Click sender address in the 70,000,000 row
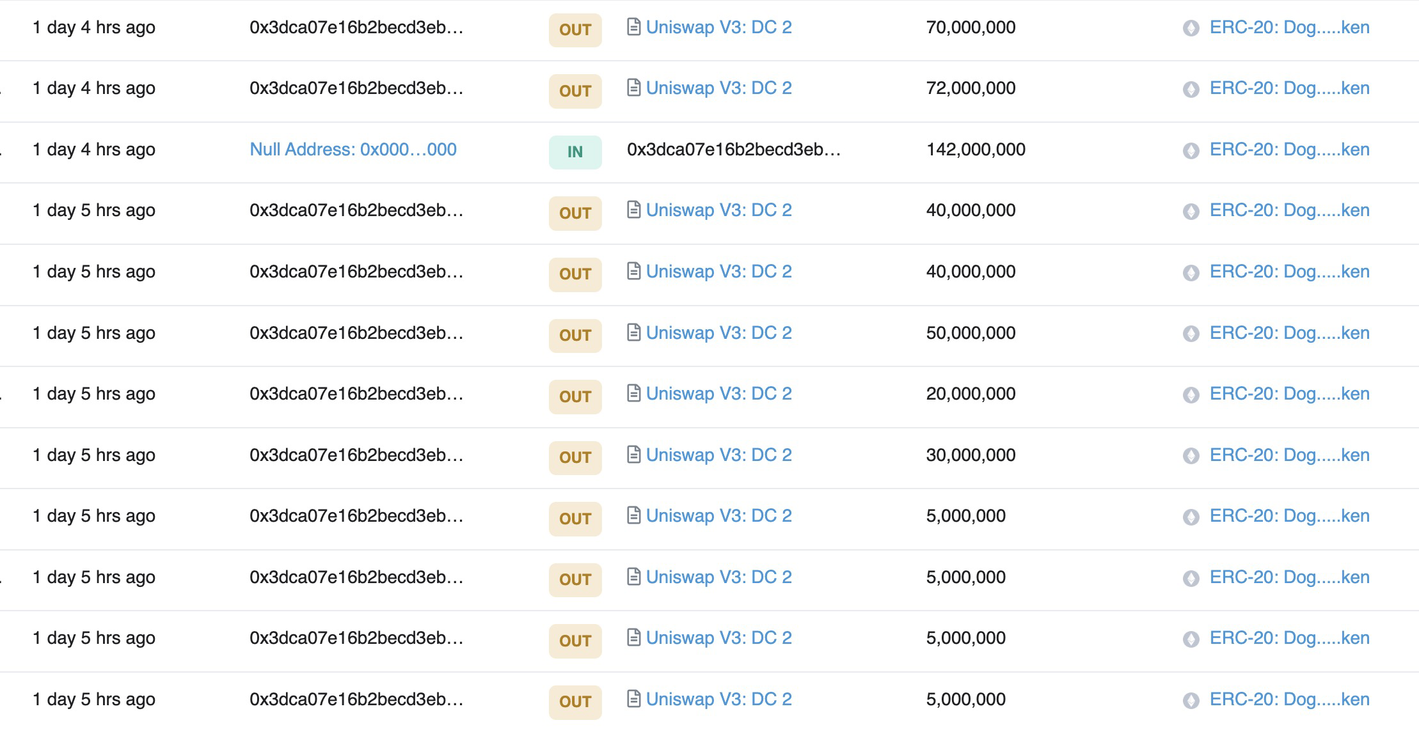This screenshot has width=1419, height=734. (356, 27)
